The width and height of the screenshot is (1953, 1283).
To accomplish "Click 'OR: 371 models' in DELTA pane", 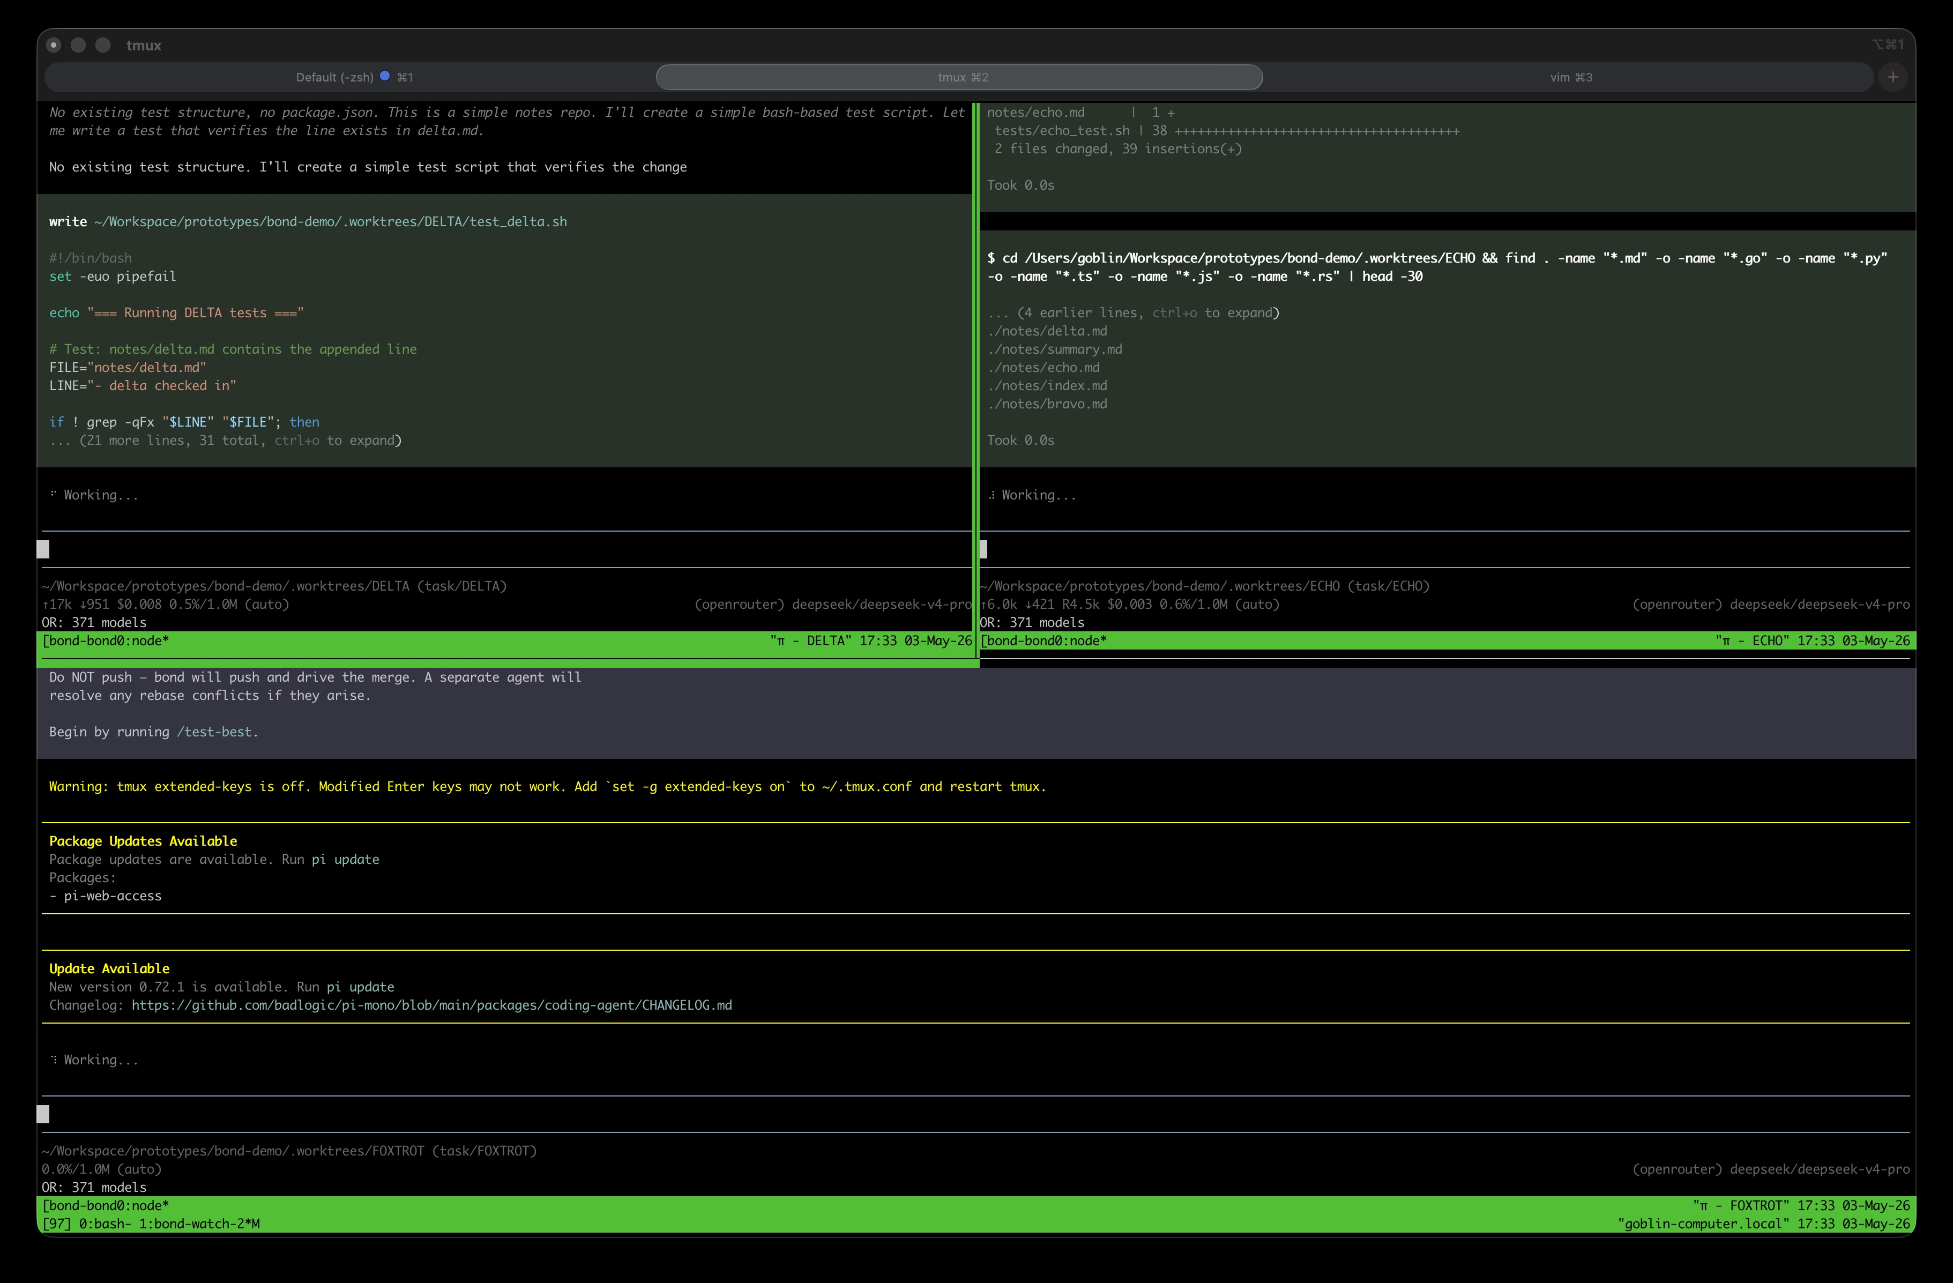I will click(94, 623).
